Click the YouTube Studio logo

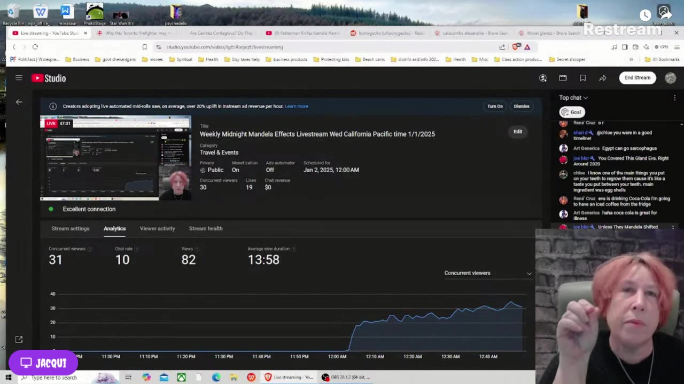coord(49,78)
